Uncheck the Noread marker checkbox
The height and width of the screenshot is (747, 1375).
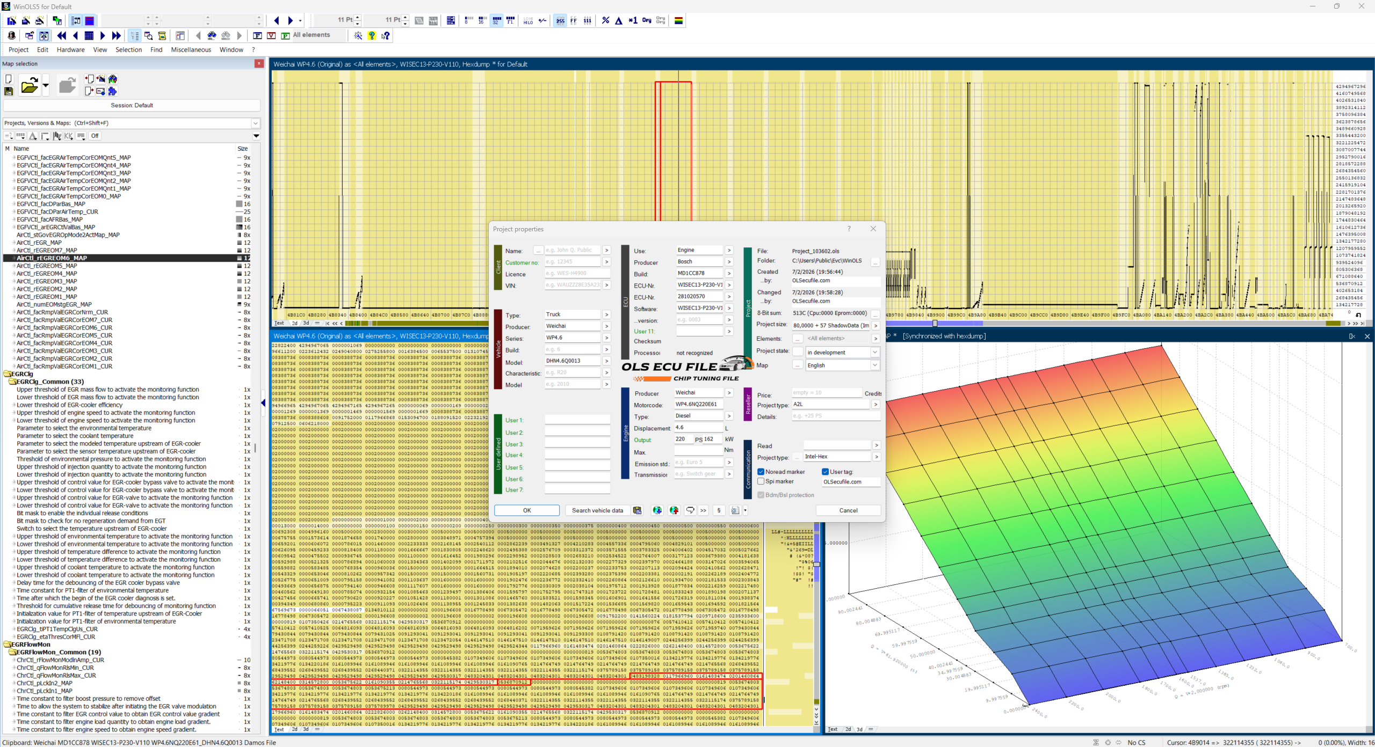[x=761, y=472]
